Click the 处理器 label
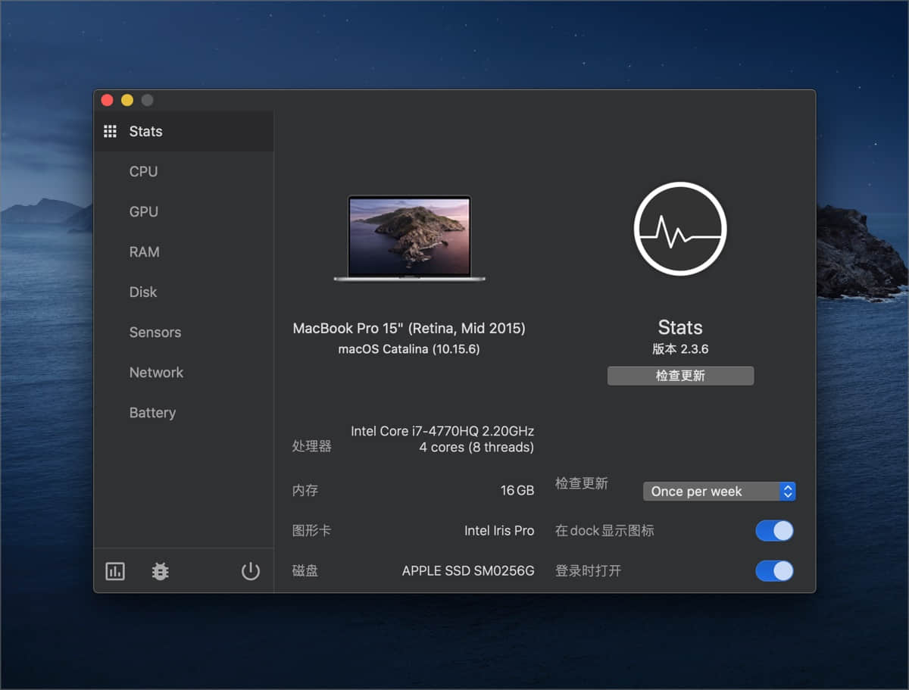 click(312, 447)
